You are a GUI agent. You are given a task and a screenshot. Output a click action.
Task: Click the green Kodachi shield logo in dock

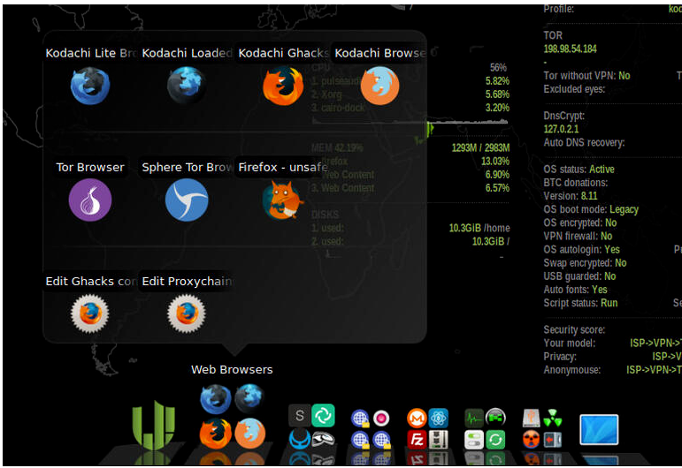(153, 426)
